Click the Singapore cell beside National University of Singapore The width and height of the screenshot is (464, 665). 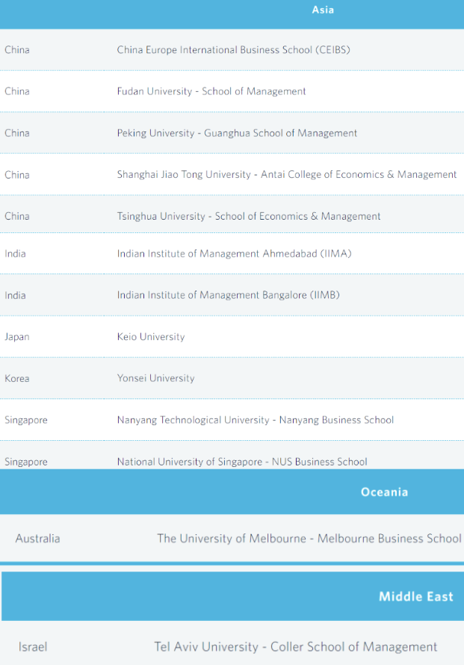click(x=26, y=462)
